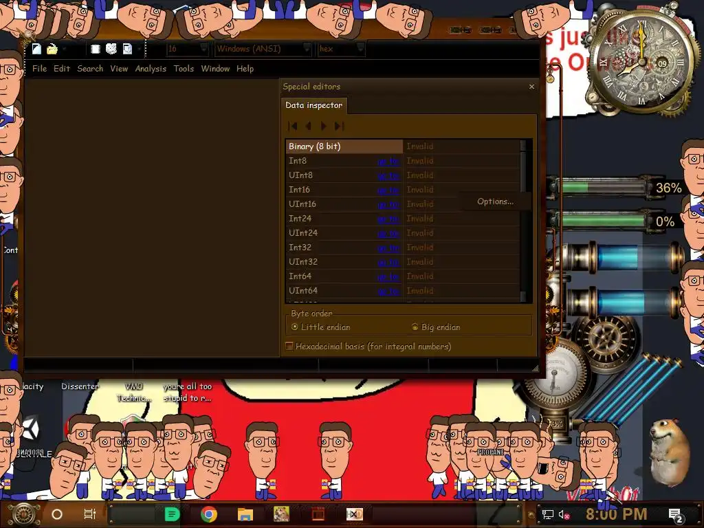Open the green chat app on the taskbar

(x=172, y=514)
